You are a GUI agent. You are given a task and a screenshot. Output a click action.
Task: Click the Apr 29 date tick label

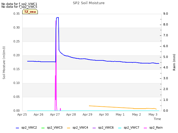click(x=87, y=114)
